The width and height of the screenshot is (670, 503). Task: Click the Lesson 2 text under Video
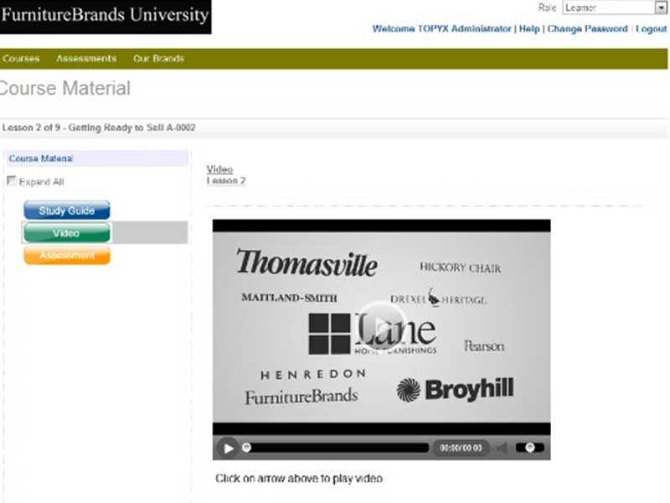click(226, 180)
